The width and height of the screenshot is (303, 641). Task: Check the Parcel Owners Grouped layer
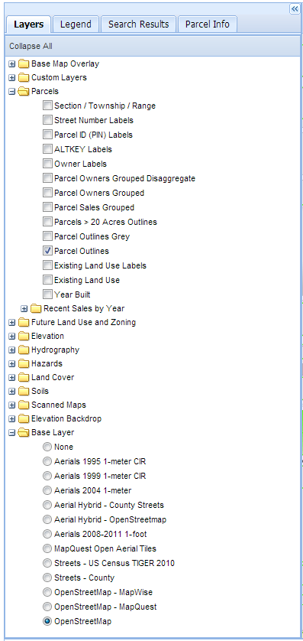point(48,193)
